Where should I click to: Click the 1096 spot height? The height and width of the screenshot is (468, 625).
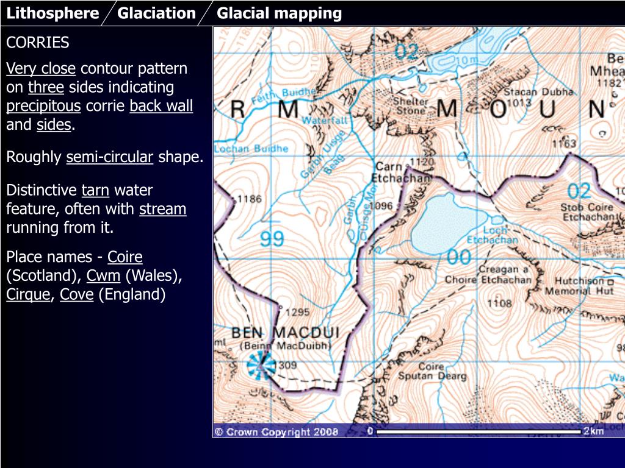(381, 206)
